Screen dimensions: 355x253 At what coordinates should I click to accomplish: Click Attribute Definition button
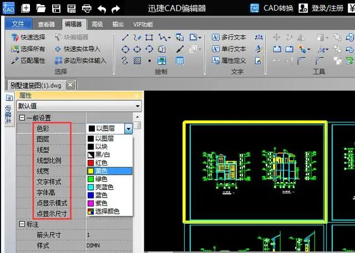tap(229, 60)
